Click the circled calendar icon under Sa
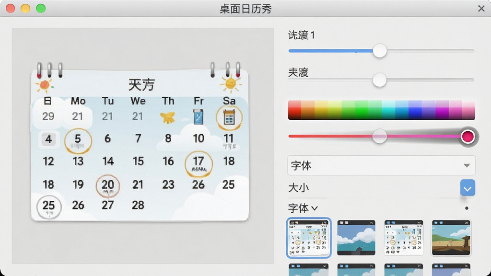The image size is (491, 276). coord(229,118)
